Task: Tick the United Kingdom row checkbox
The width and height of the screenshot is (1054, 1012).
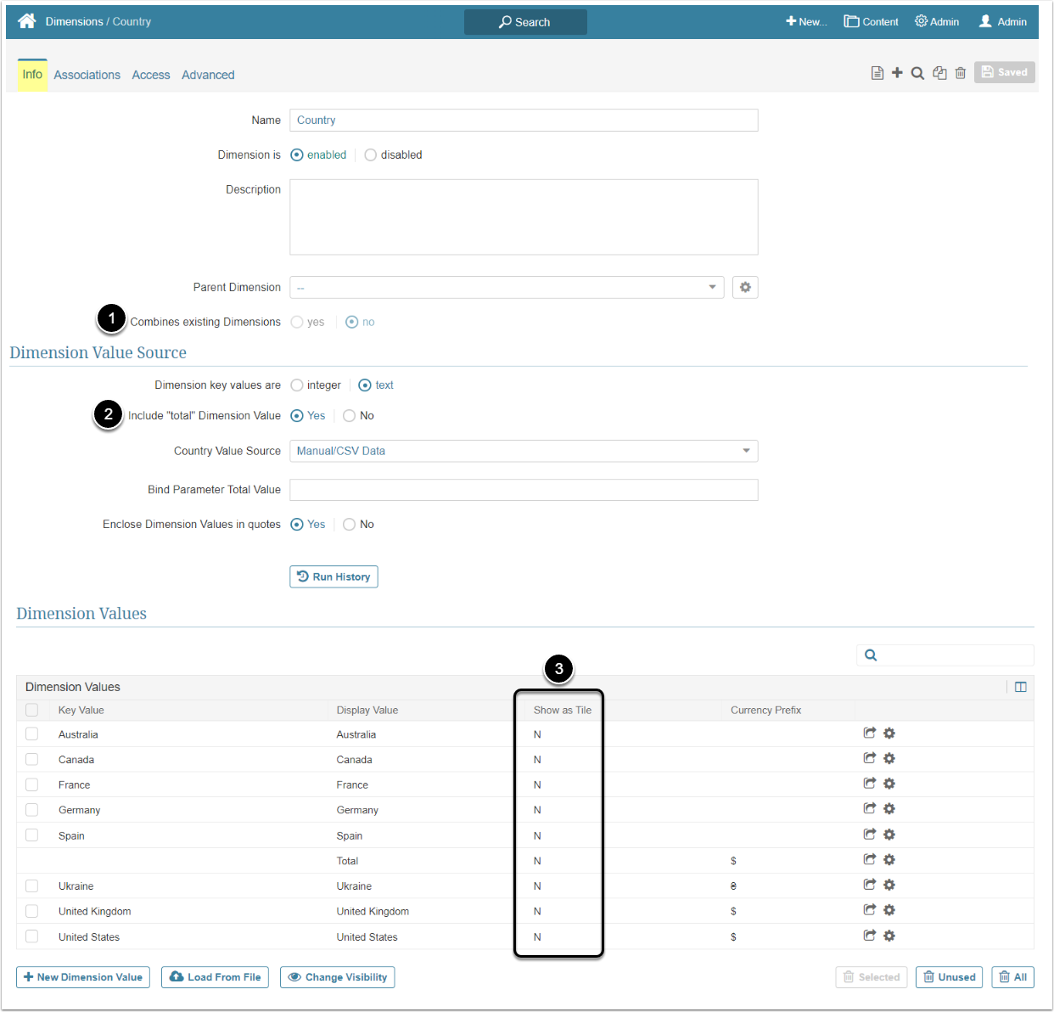Action: 32,911
